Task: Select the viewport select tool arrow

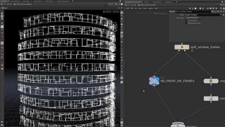Action: click(2, 23)
